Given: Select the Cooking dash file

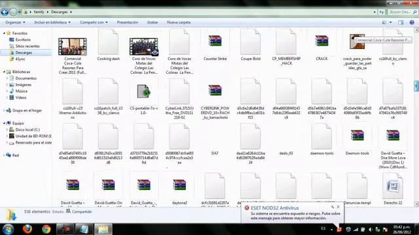Looking at the screenshot, I should (108, 42).
